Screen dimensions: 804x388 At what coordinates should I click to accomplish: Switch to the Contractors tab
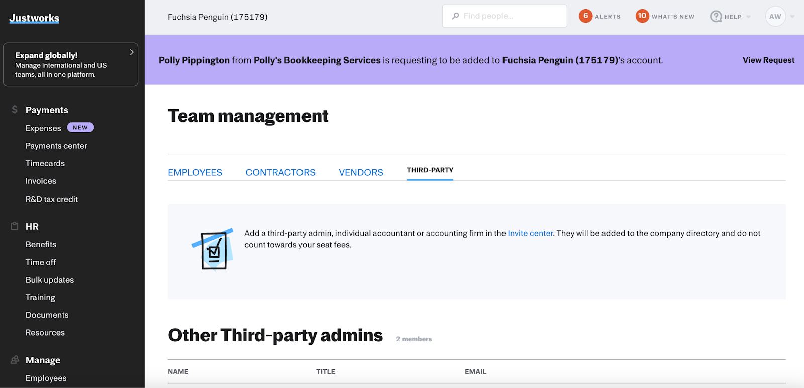pyautogui.click(x=280, y=172)
